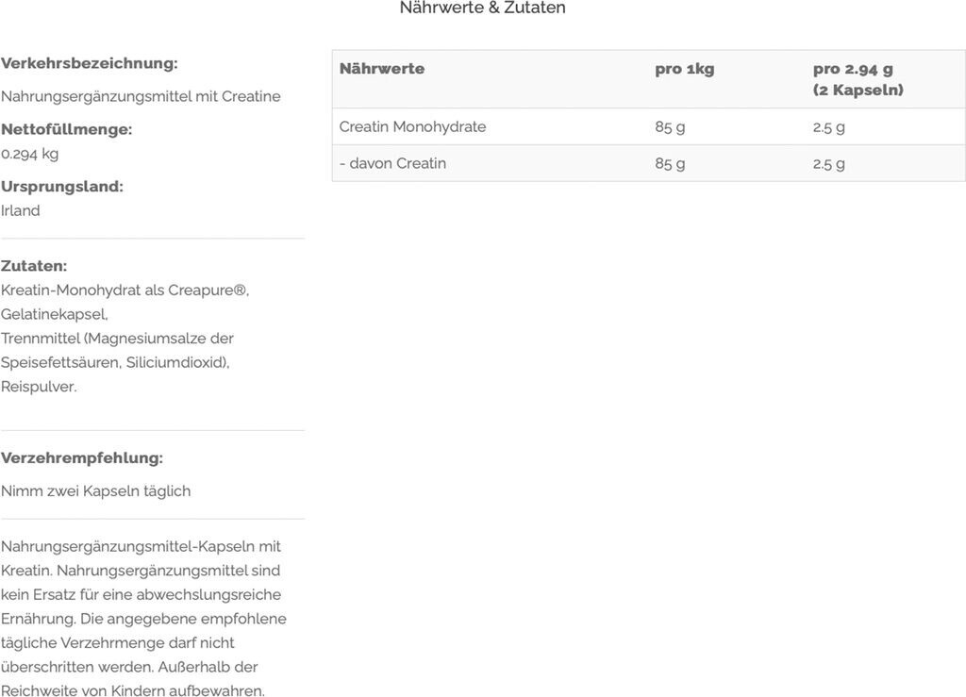
Task: Select the Zutaten heading
Action: [x=34, y=266]
